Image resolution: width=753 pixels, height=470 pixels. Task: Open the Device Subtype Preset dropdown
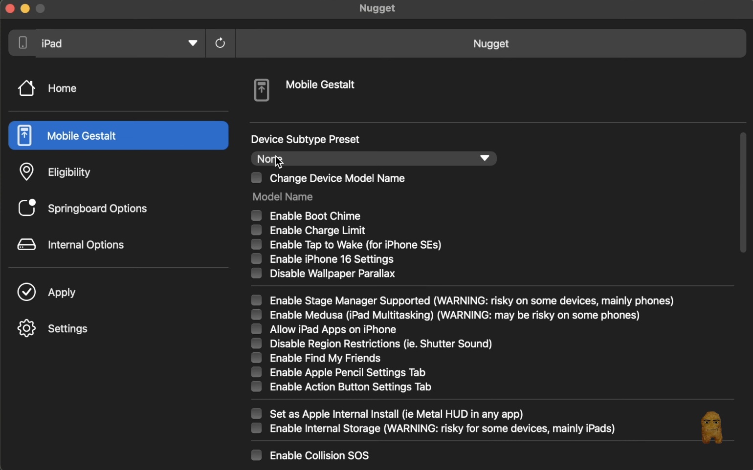(374, 158)
